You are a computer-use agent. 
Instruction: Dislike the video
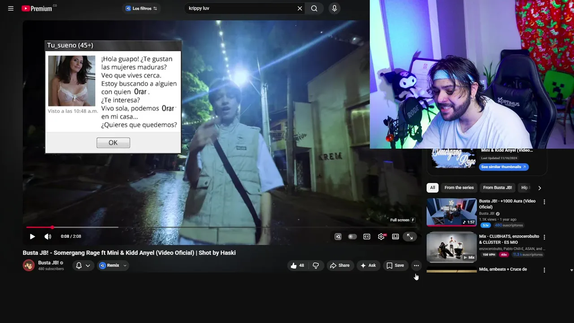(x=316, y=266)
